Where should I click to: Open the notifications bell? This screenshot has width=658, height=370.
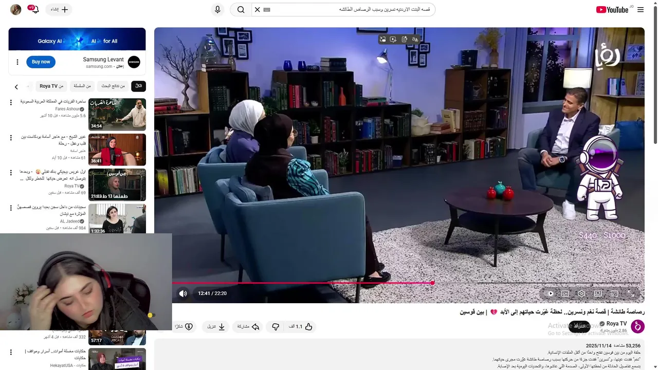34,9
